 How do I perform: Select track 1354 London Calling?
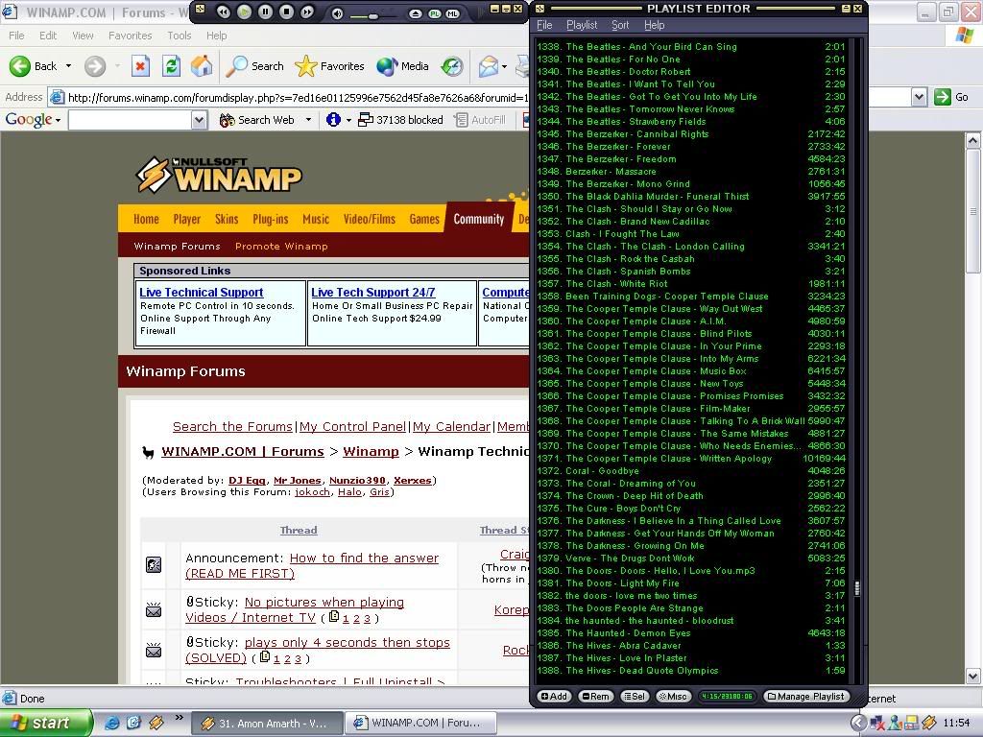click(x=691, y=247)
